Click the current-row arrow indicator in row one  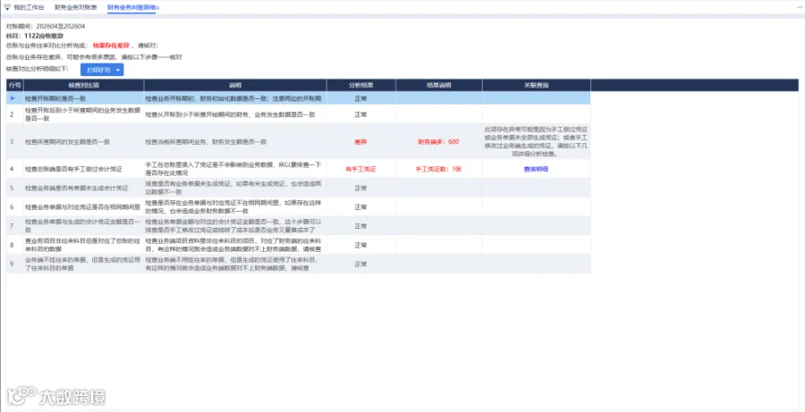tap(13, 98)
